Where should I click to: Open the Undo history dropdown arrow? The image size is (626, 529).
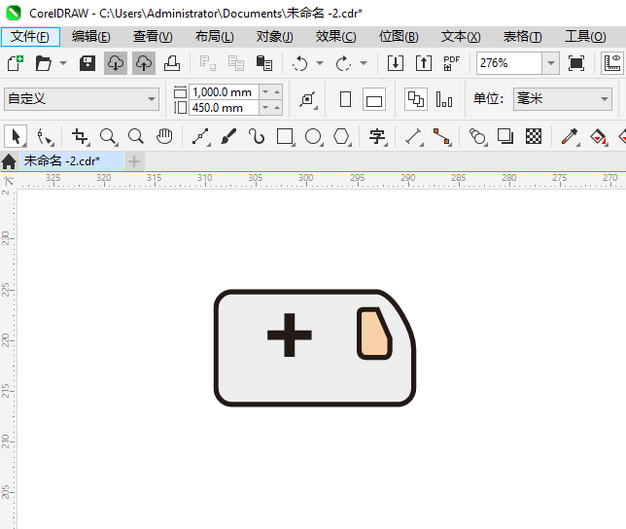coord(320,63)
